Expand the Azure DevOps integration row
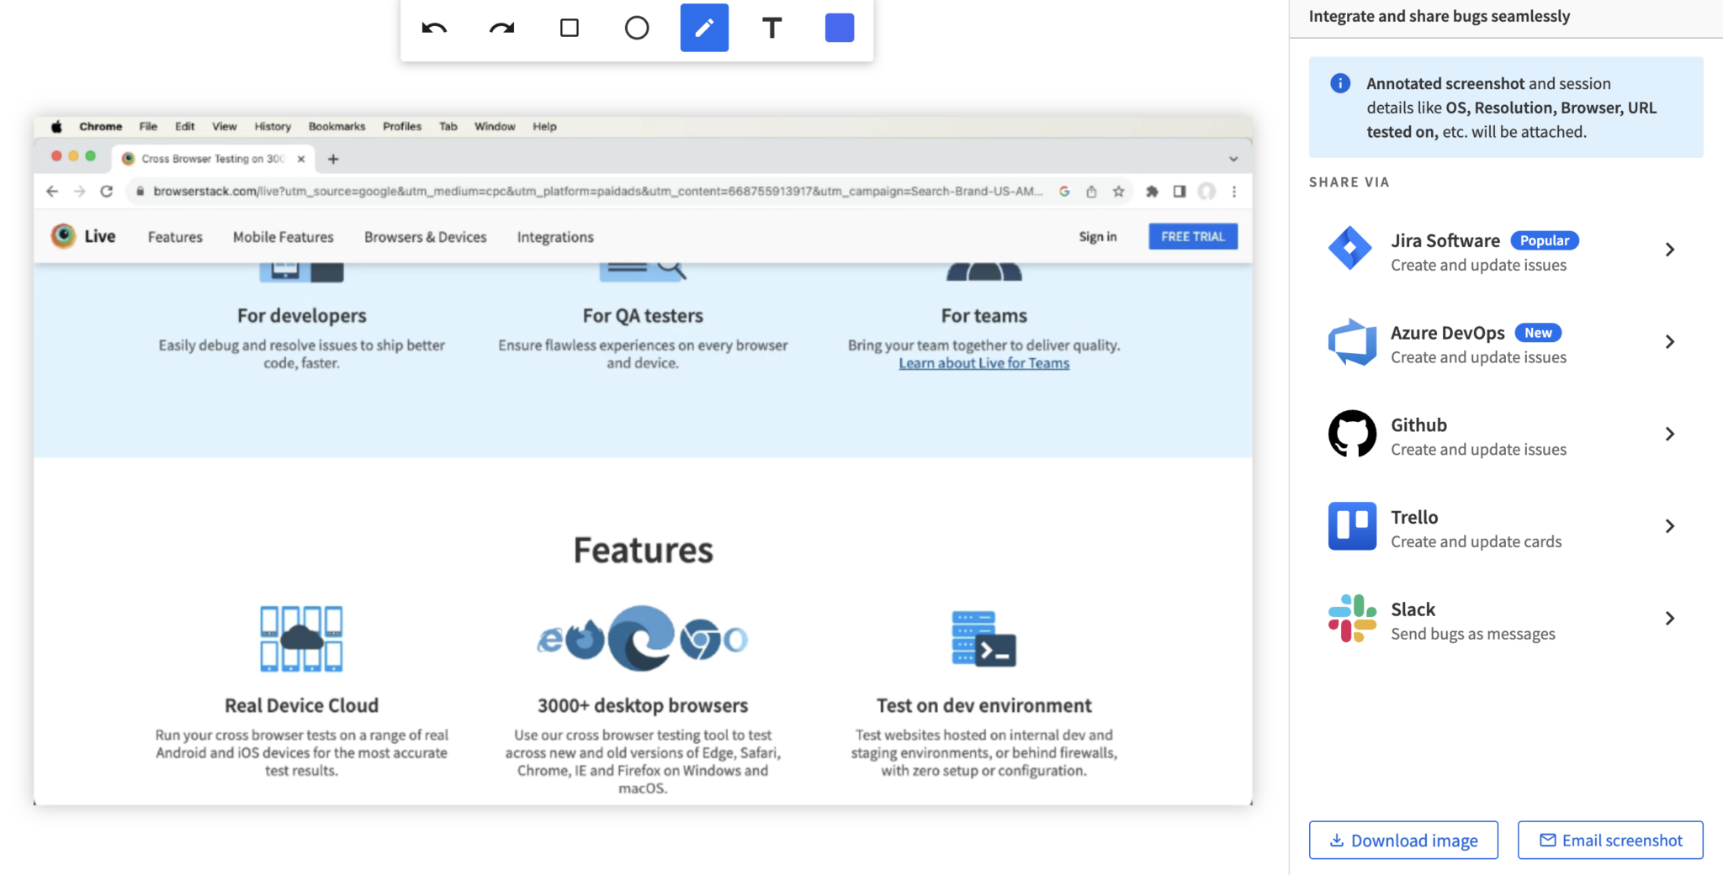Viewport: 1723px width, 875px height. (1670, 341)
